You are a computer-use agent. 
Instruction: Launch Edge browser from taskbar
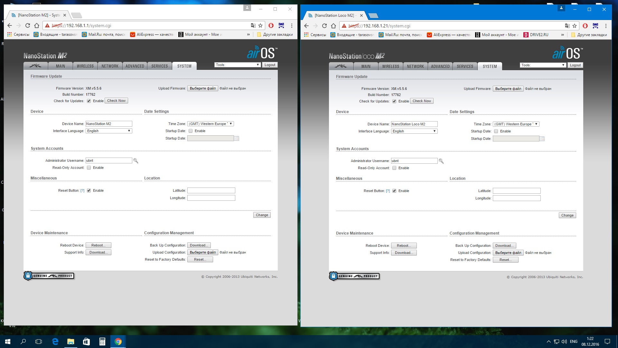(55, 342)
